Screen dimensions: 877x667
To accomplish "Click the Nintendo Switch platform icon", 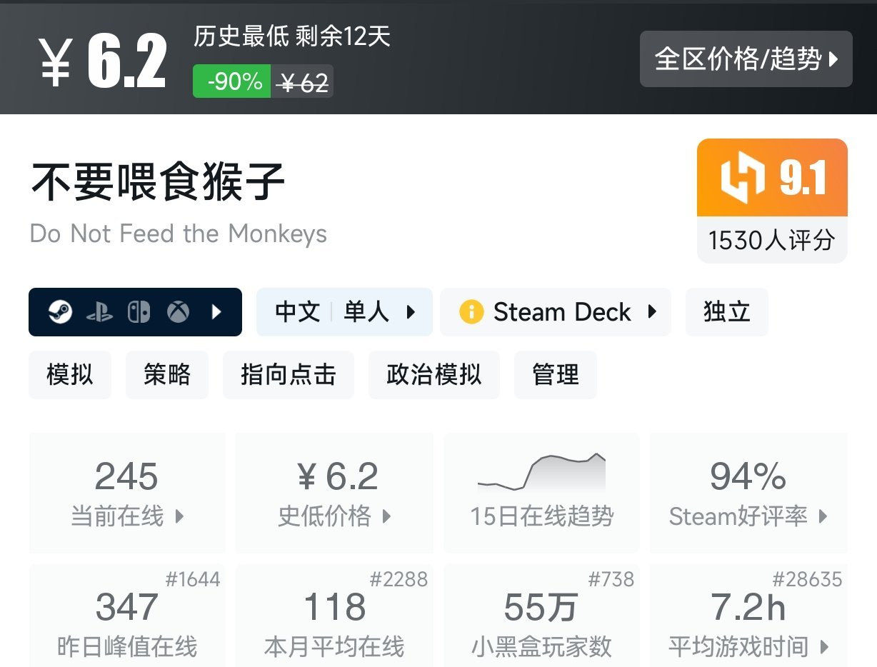I will point(139,312).
